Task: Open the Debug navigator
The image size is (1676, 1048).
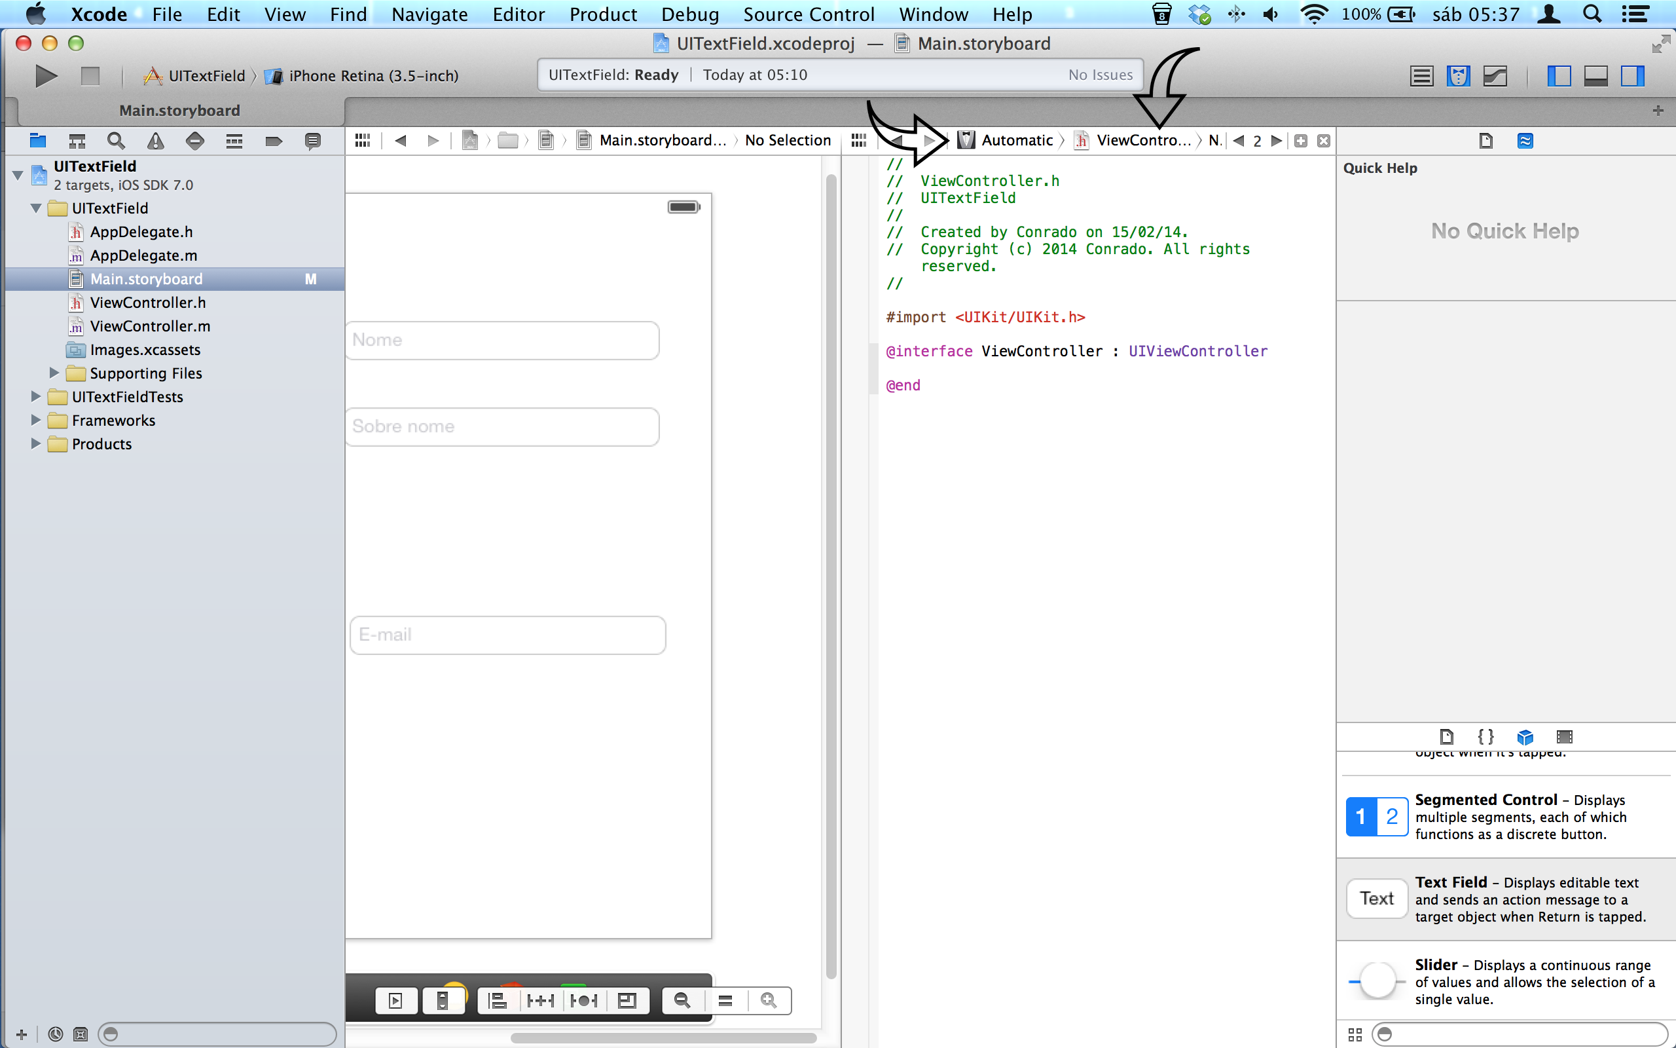Action: pyautogui.click(x=234, y=141)
